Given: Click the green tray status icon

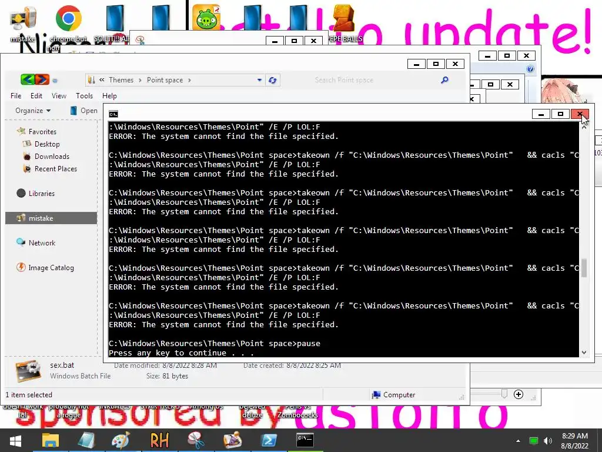Looking at the screenshot, I should coord(534,441).
